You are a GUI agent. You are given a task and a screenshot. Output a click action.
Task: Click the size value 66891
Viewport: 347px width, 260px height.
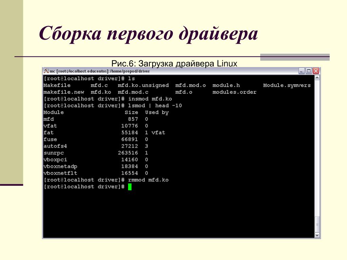coord(130,139)
